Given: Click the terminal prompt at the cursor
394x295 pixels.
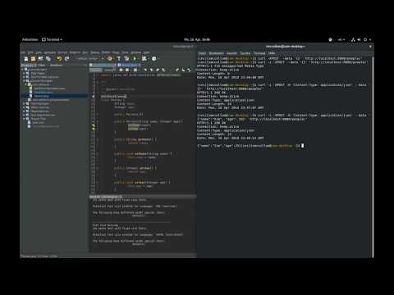Looking at the screenshot, I should click(x=302, y=146).
